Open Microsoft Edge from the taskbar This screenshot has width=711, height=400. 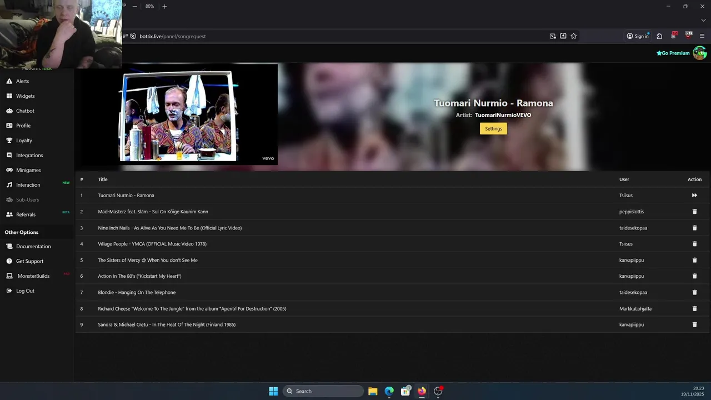(x=389, y=391)
